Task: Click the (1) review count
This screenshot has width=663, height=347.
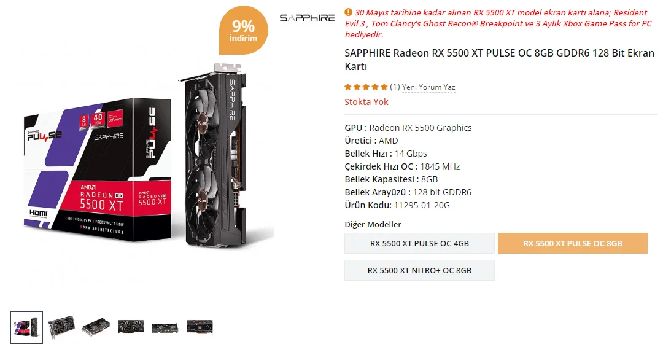Action: 395,87
